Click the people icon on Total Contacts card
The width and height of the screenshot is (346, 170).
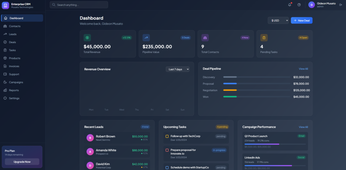pyautogui.click(x=205, y=38)
